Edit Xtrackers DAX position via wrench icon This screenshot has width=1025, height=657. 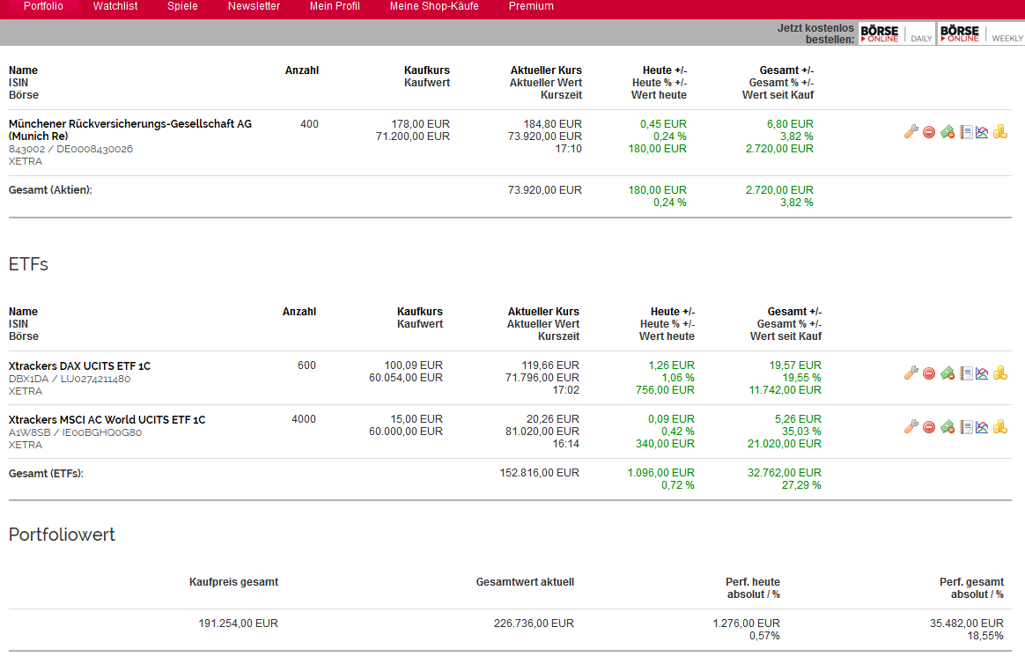point(911,373)
